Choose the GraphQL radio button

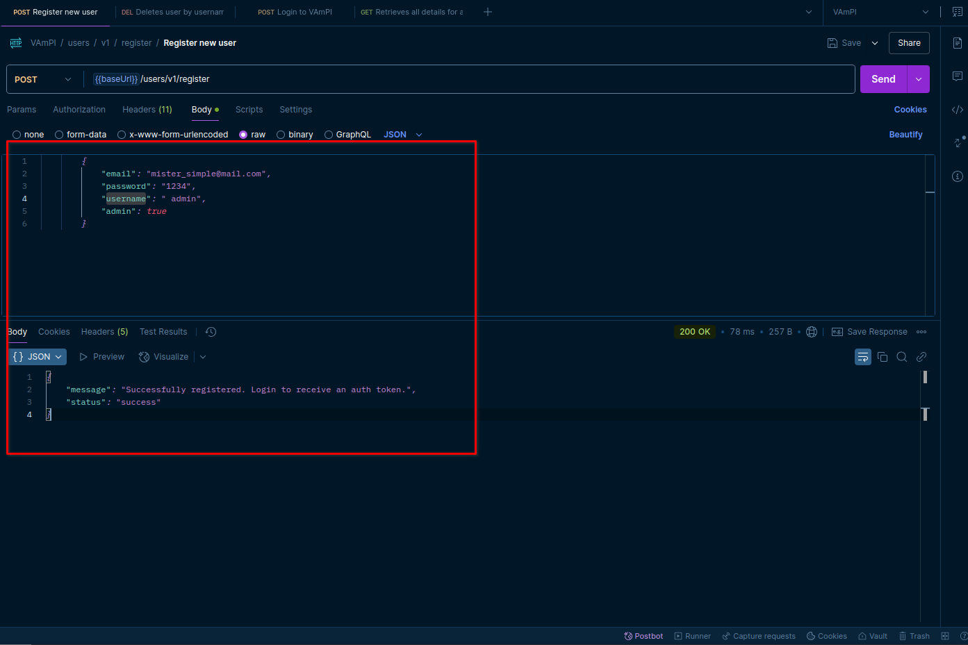pyautogui.click(x=329, y=135)
